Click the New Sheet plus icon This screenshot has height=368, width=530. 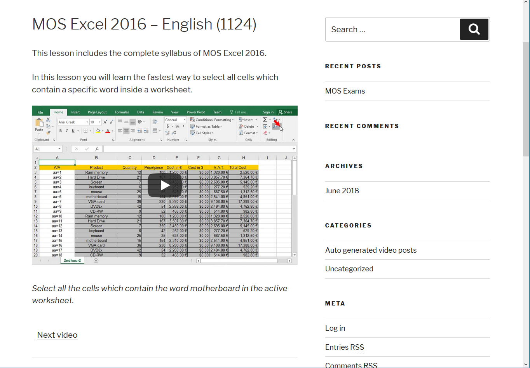pos(96,260)
